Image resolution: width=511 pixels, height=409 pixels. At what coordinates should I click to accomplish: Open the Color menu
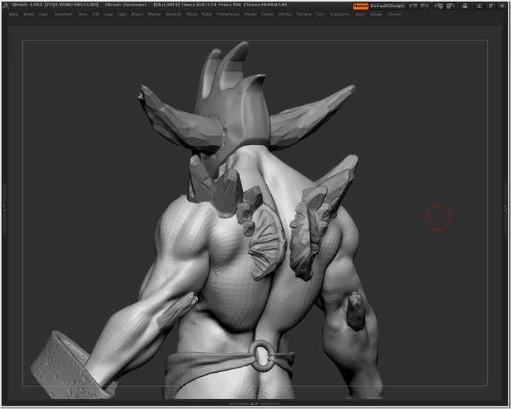click(x=43, y=14)
